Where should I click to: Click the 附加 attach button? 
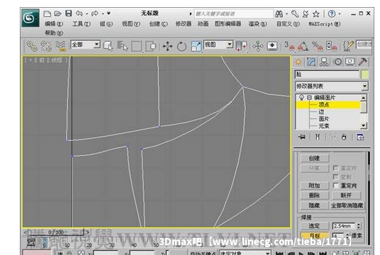(314, 186)
